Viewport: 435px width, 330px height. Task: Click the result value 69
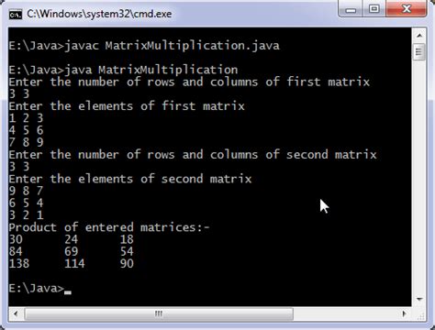click(x=71, y=251)
